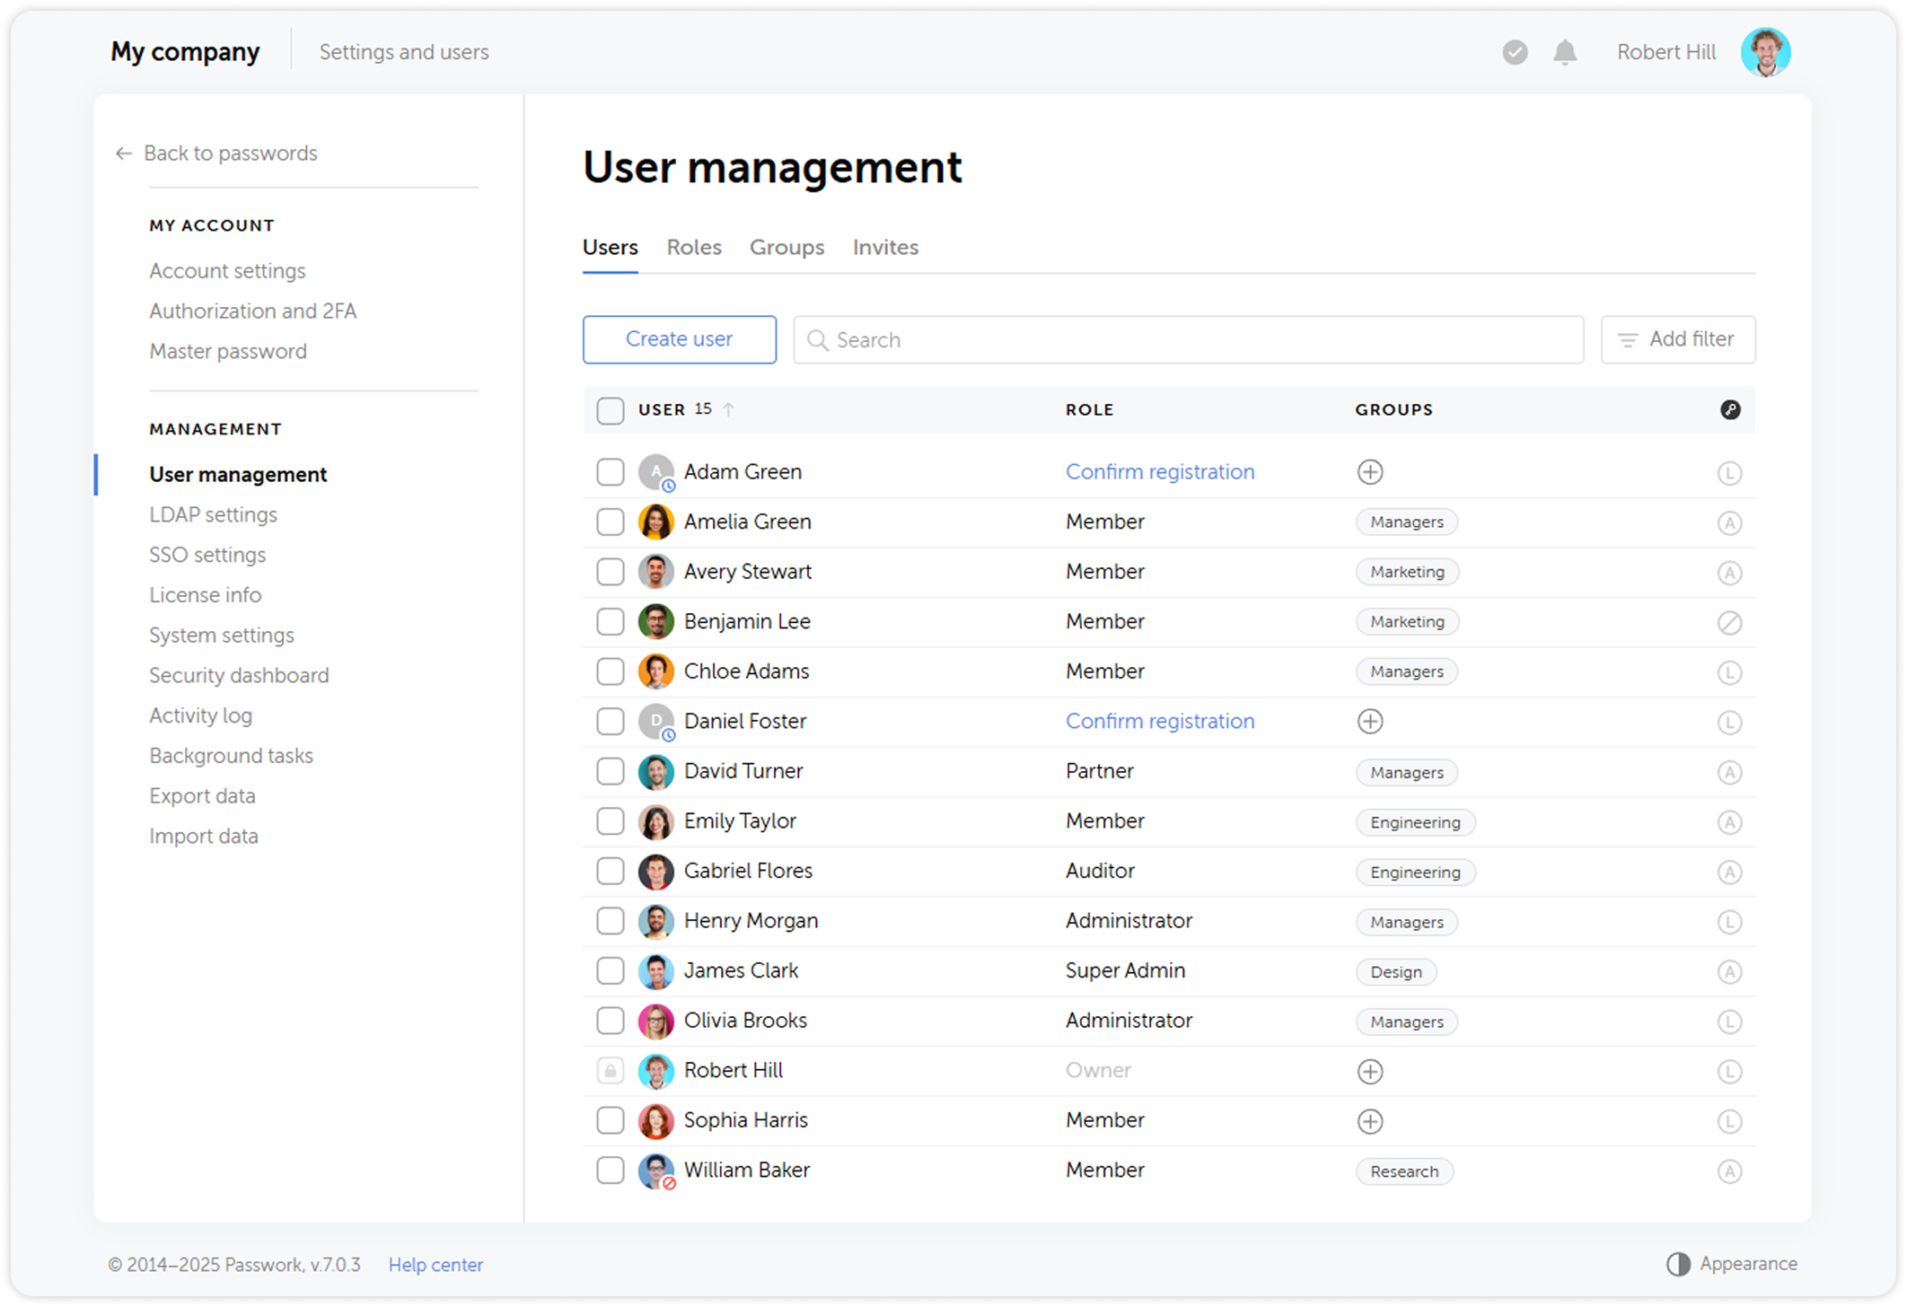
Task: Open Robert Hill profile avatar in header
Action: click(1765, 52)
